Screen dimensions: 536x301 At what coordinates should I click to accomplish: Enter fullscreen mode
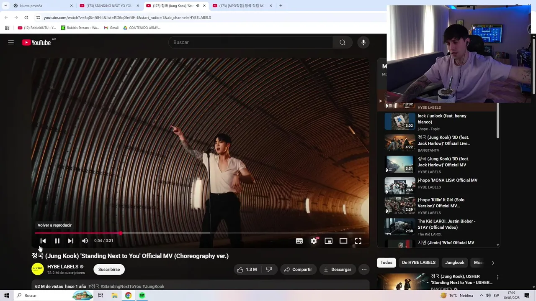(x=358, y=241)
